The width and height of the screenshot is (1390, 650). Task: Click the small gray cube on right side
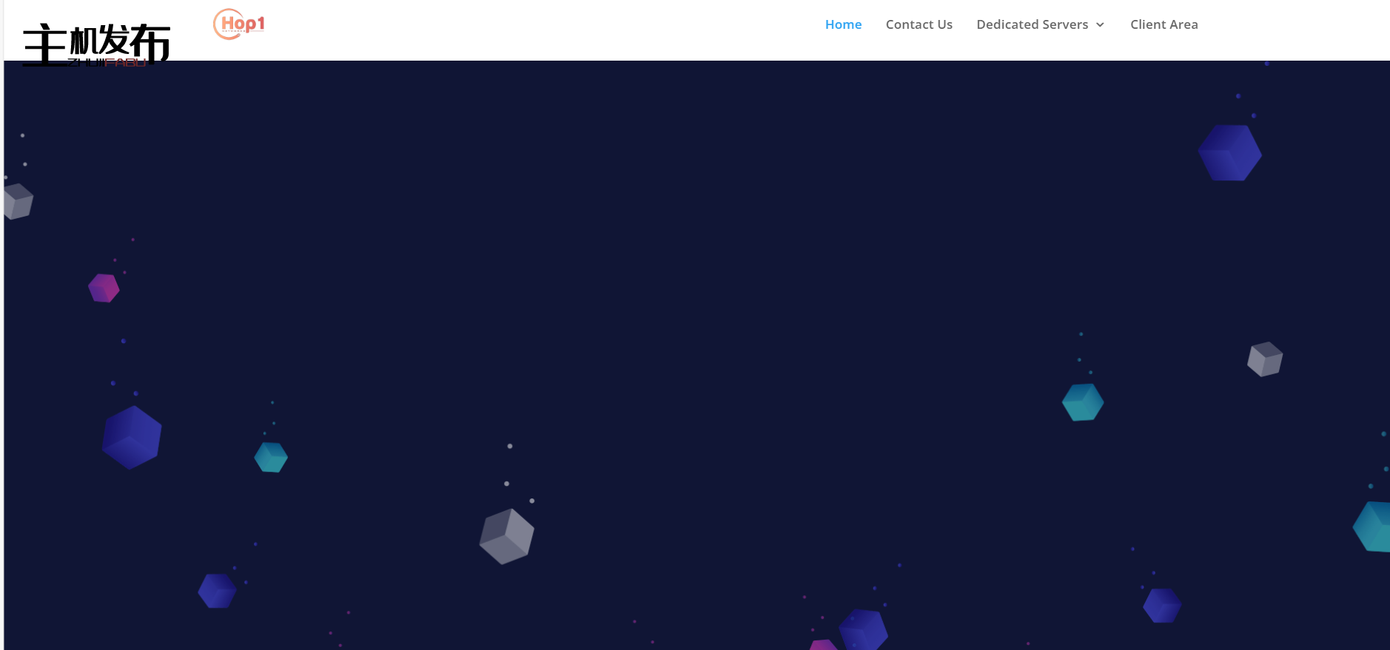(1265, 359)
